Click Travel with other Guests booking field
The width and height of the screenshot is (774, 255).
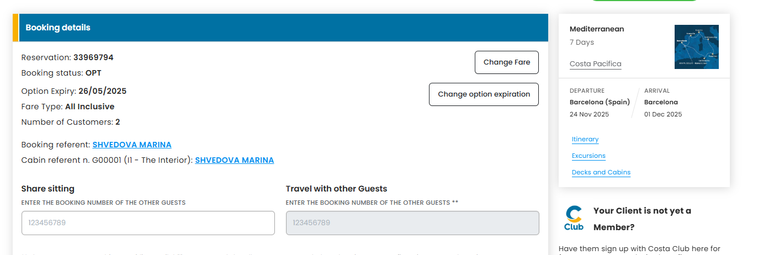click(x=412, y=223)
